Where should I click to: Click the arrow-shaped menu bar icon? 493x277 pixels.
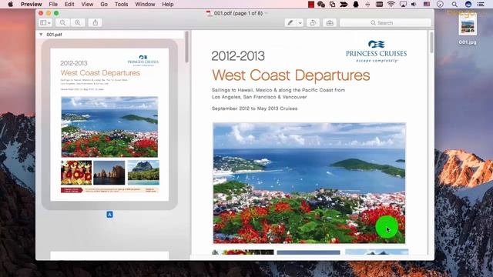pos(344,4)
